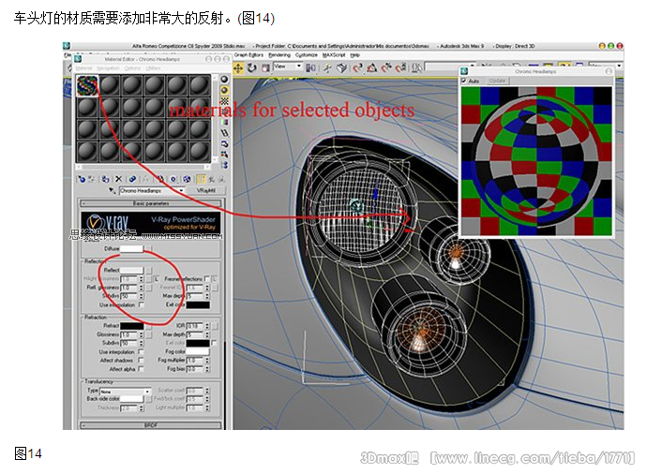662x474 pixels.
Task: Open the Customize menu
Action: [307, 55]
